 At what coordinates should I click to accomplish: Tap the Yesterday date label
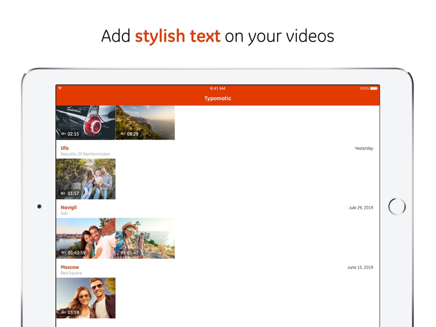pos(364,149)
